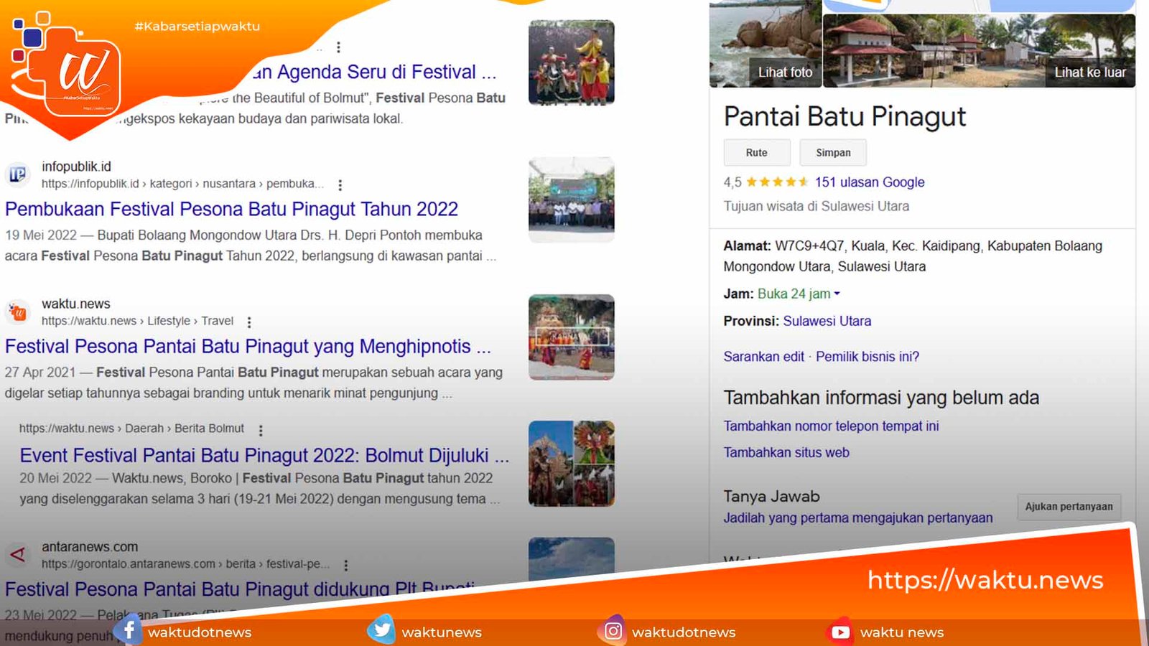Click the infopublik.id breadcrumb URL
The width and height of the screenshot is (1149, 646).
[182, 184]
